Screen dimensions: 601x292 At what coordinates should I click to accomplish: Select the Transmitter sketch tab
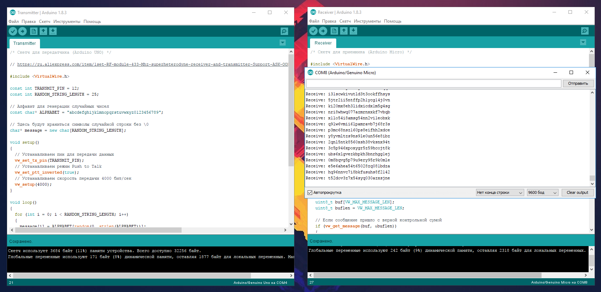click(24, 43)
